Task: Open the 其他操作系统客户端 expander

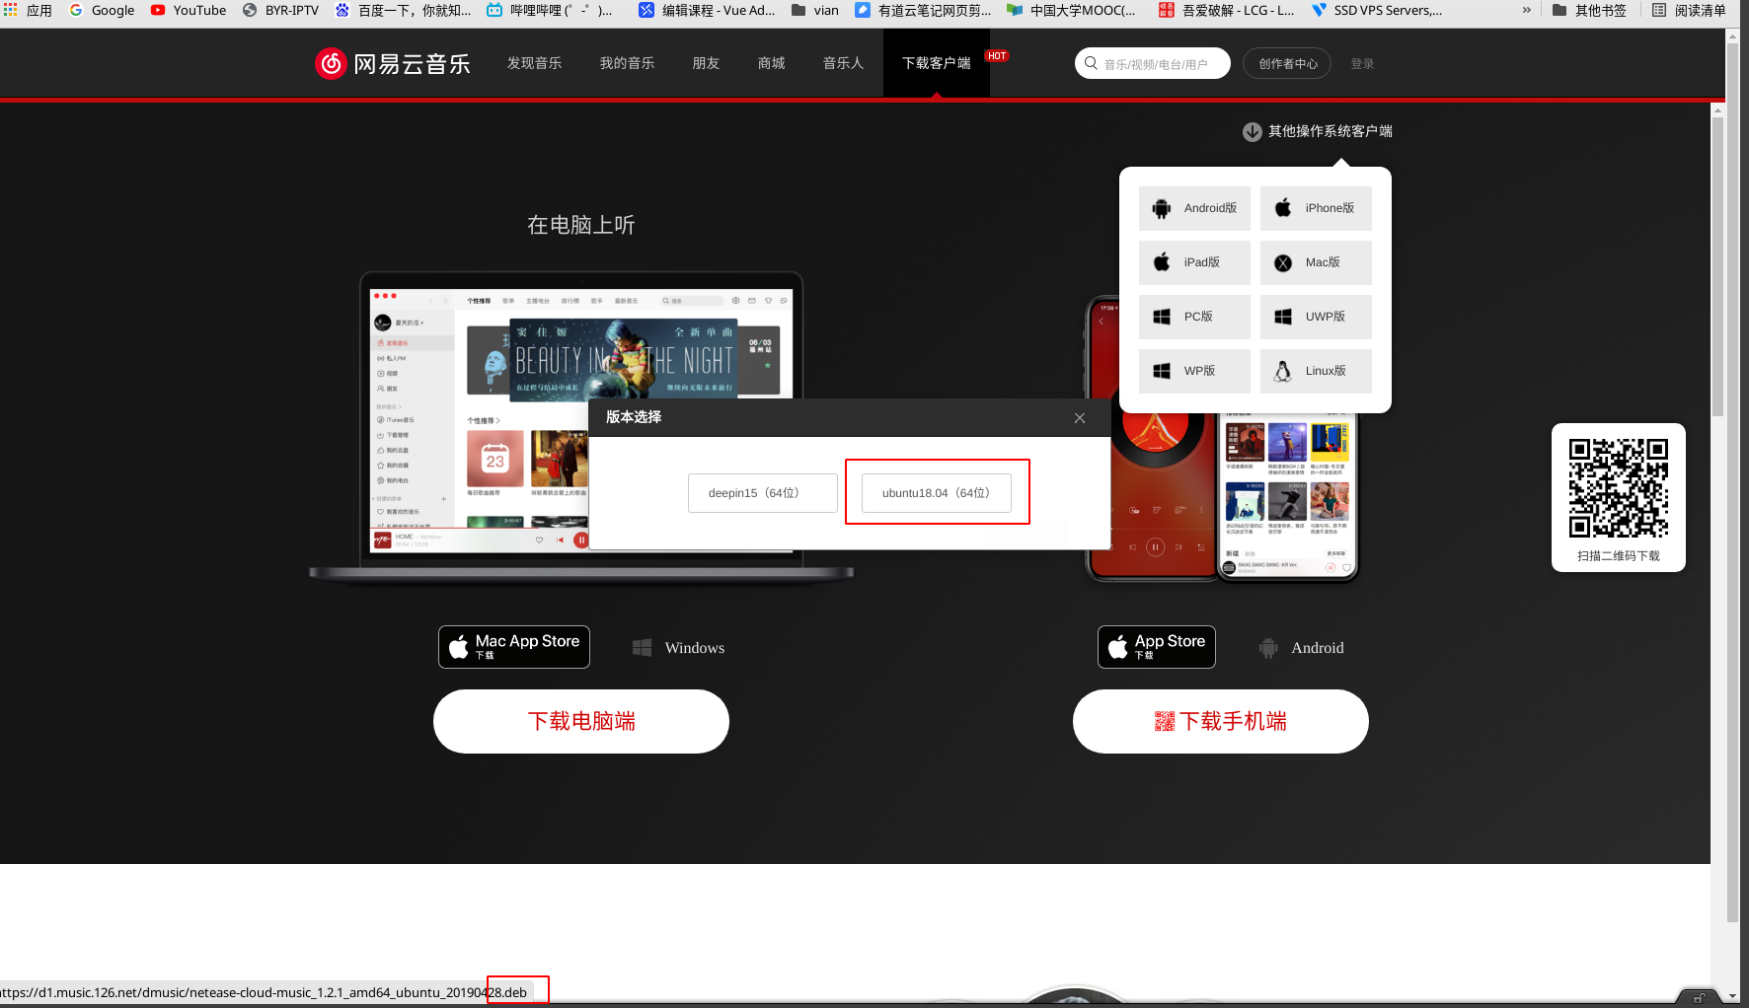Action: pyautogui.click(x=1317, y=131)
